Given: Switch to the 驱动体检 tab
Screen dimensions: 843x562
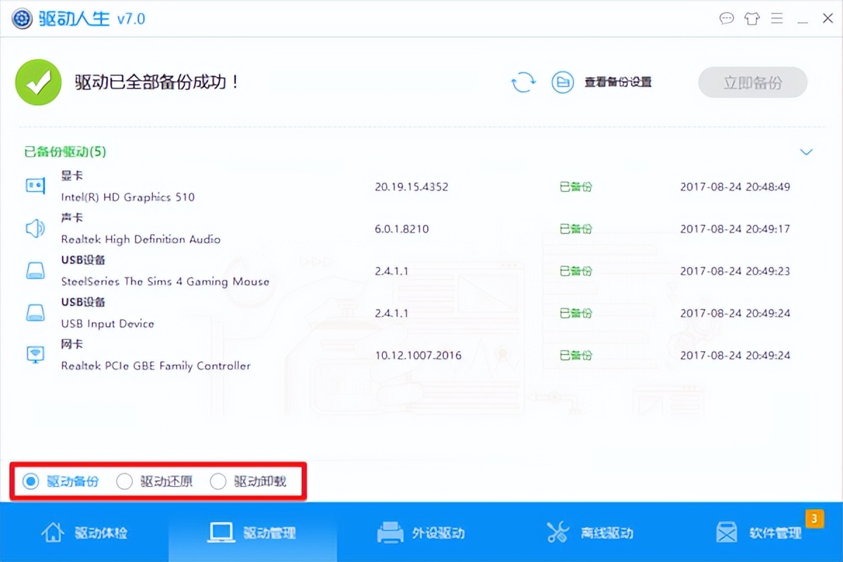Looking at the screenshot, I should 84,532.
